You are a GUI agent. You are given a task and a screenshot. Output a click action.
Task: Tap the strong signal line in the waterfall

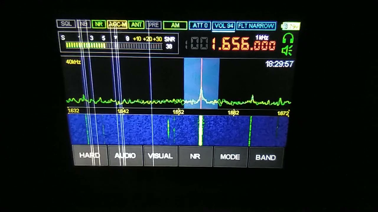point(201,130)
